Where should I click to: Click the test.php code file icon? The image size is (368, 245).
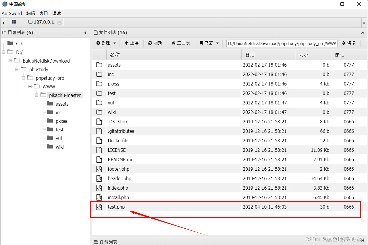(99, 207)
